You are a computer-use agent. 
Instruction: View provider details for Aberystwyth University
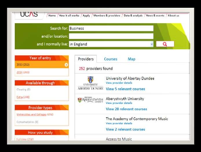pyautogui.click(x=119, y=103)
